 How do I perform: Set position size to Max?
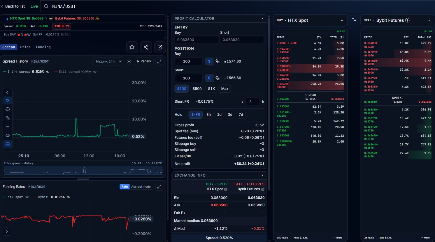point(225,89)
